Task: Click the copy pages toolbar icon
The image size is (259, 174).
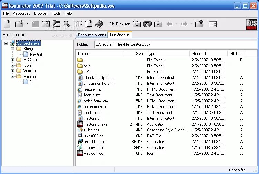Action: [x=89, y=24]
